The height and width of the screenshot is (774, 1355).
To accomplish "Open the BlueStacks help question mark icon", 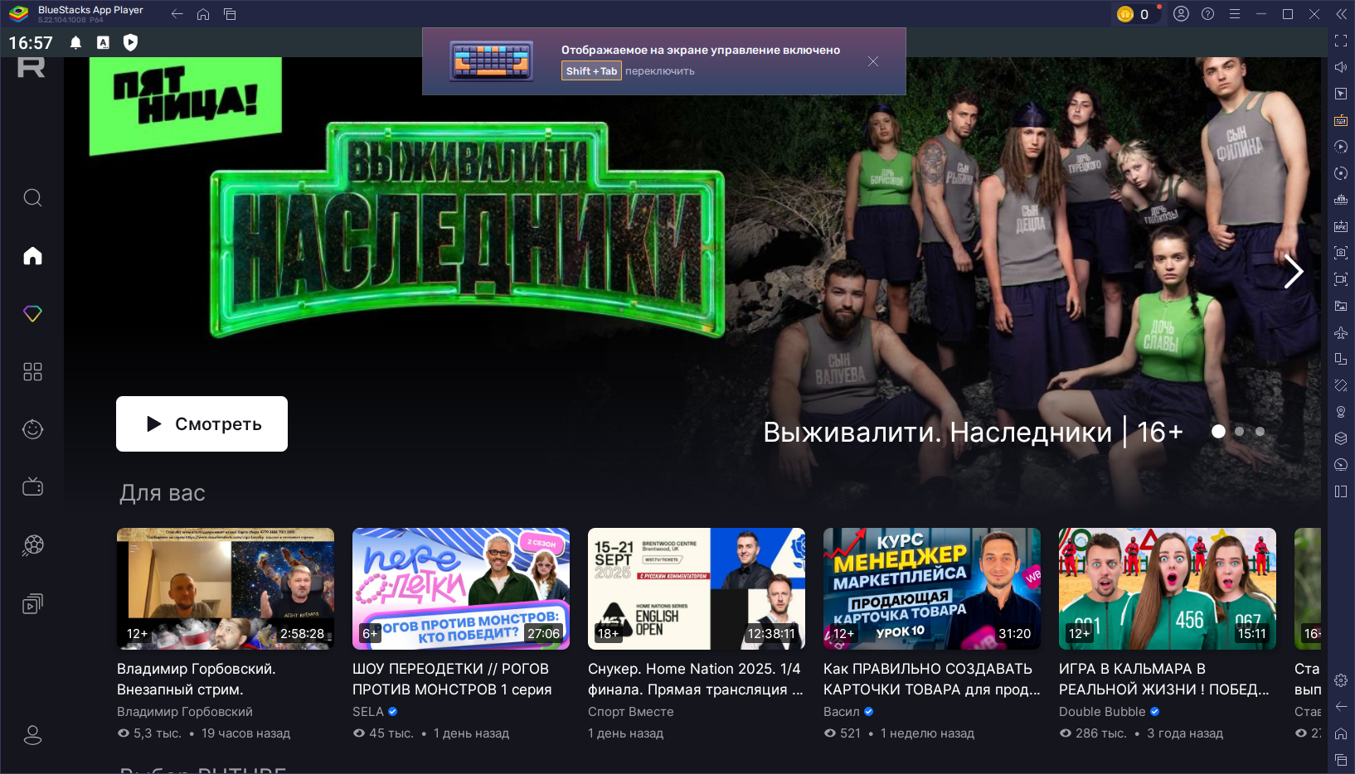I will (x=1208, y=14).
